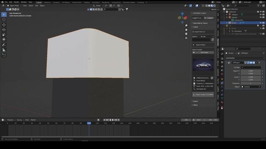The width and height of the screenshot is (266, 149).
Task: Select the Select Box tool
Action: click(4, 14)
